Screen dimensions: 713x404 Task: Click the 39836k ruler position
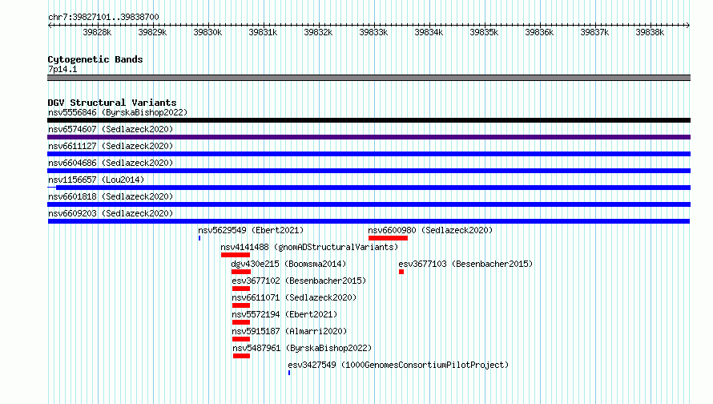point(539,32)
